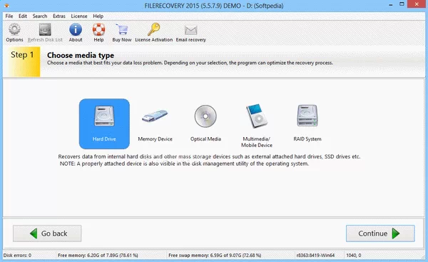Click the Go back button
Image resolution: width=428 pixels, height=262 pixels.
[47, 233]
